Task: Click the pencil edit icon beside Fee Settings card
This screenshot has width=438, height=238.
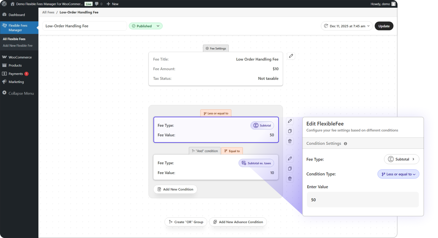Action: (x=291, y=56)
